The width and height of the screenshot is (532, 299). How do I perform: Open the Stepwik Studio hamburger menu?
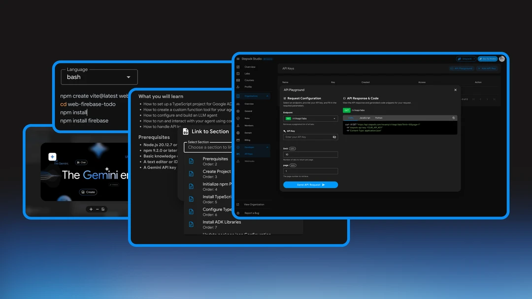(238, 59)
